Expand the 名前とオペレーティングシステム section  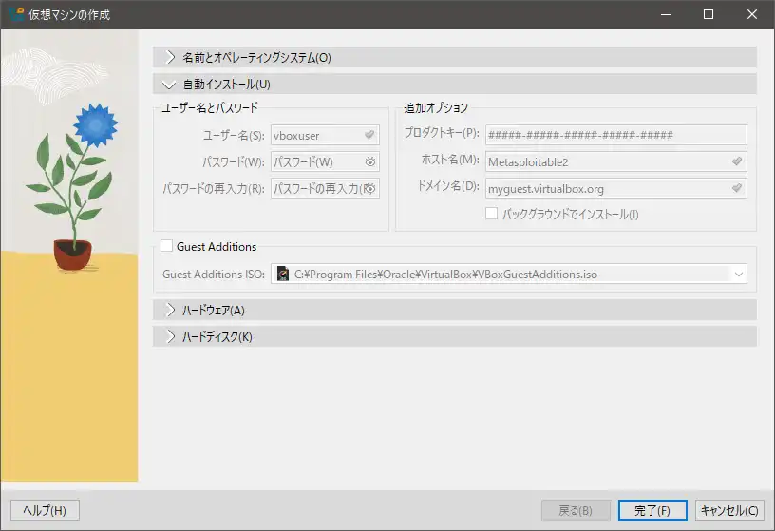(x=171, y=57)
